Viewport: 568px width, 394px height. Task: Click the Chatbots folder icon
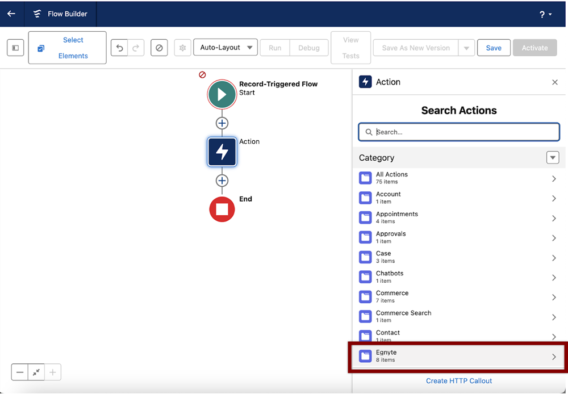pyautogui.click(x=365, y=277)
